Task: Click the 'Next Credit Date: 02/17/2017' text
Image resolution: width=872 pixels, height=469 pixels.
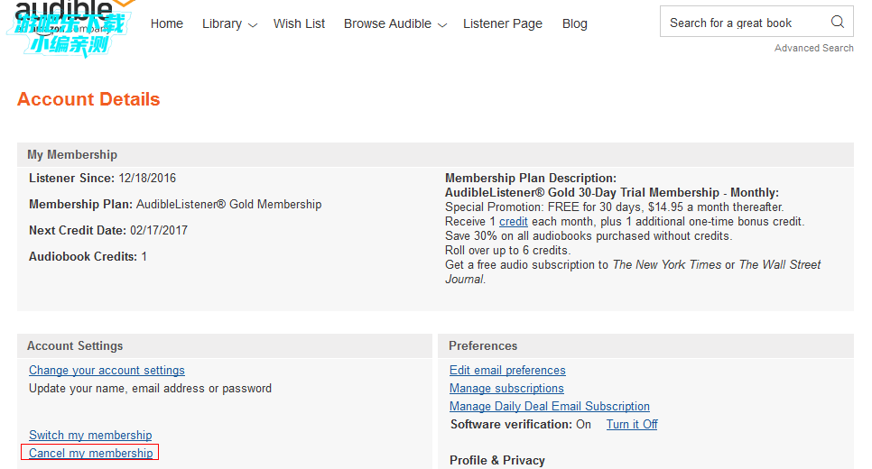Action: click(108, 230)
